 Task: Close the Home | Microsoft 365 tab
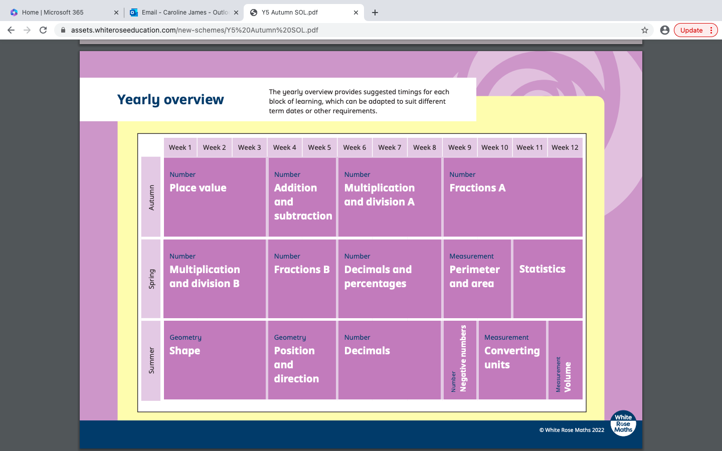click(x=116, y=13)
